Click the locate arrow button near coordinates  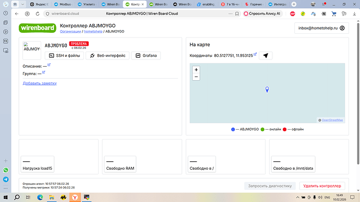pos(266,56)
